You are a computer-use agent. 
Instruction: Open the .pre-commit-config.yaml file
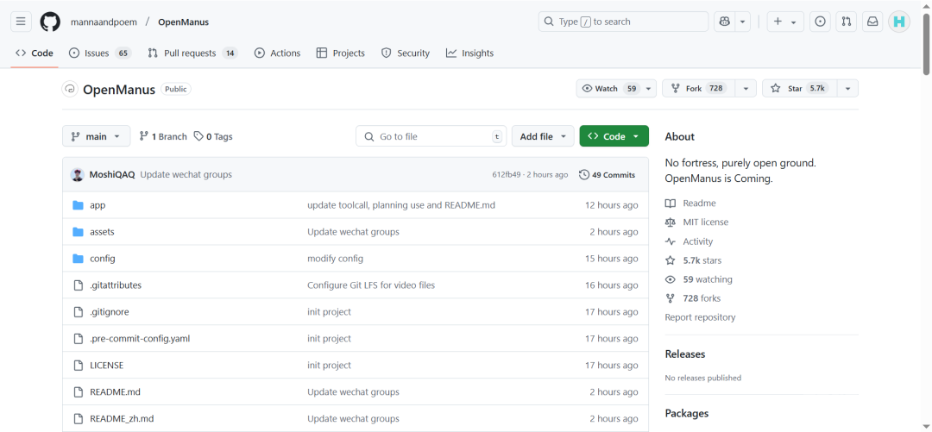[x=140, y=339]
